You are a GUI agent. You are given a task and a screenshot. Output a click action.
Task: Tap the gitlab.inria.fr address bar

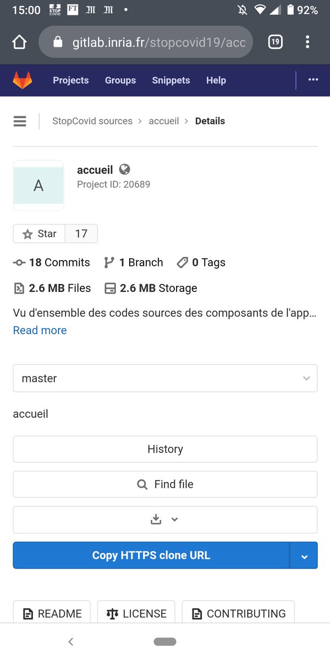pyautogui.click(x=146, y=42)
